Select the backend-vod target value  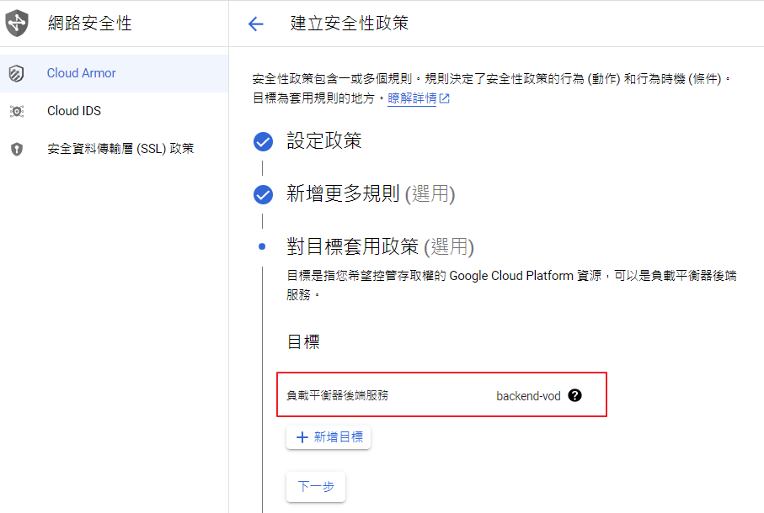pos(528,395)
